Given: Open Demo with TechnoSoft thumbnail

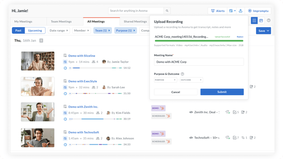Looking at the screenshot, I should 38,138.
